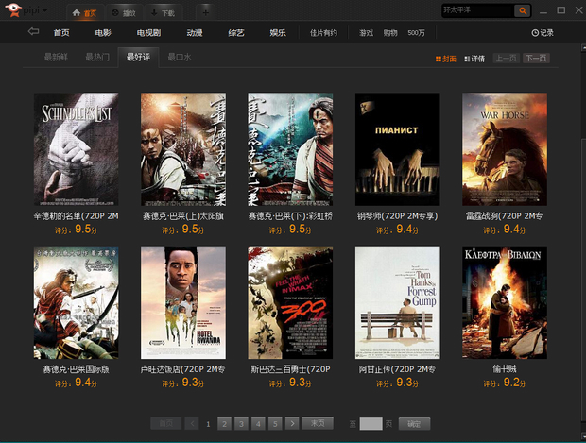Image resolution: width=586 pixels, height=443 pixels.
Task: Click the 末页 last page button
Action: click(x=319, y=423)
